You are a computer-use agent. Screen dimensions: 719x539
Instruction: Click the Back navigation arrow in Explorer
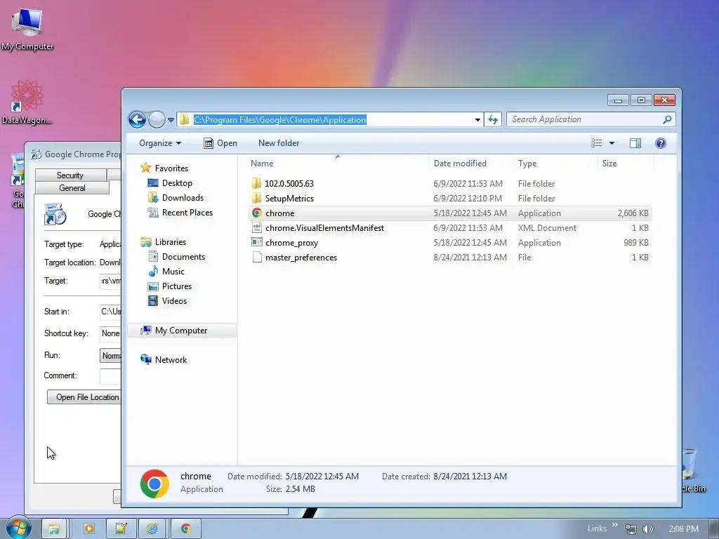(137, 119)
